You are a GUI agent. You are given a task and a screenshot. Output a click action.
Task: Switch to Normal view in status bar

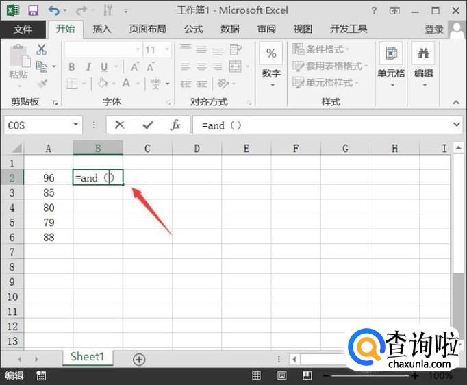[256, 375]
